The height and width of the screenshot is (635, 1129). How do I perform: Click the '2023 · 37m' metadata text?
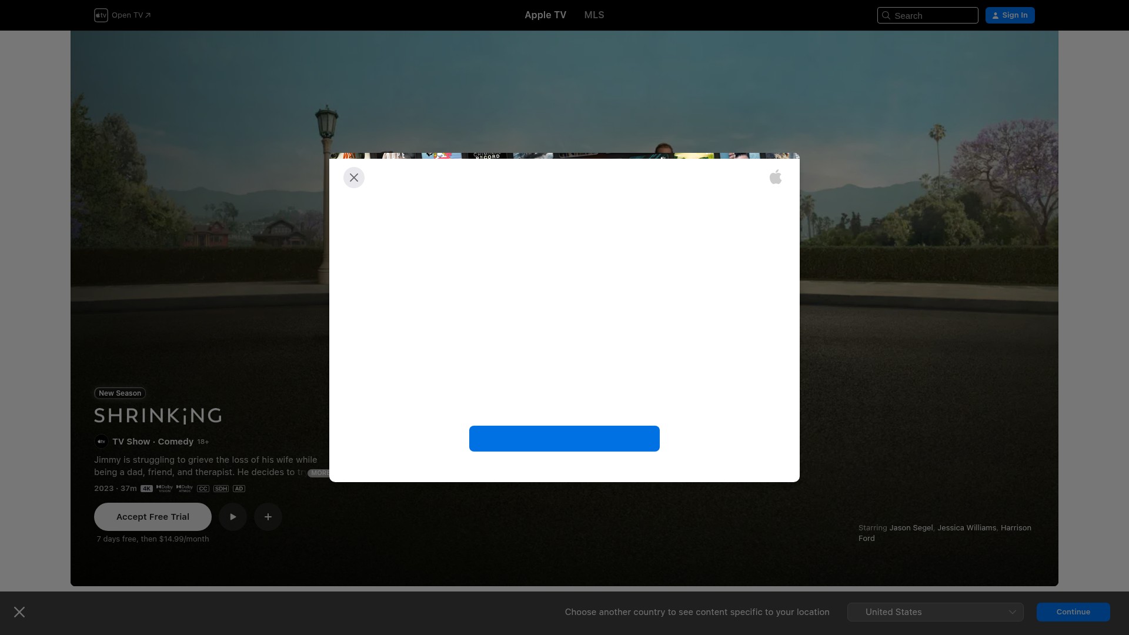(x=115, y=489)
